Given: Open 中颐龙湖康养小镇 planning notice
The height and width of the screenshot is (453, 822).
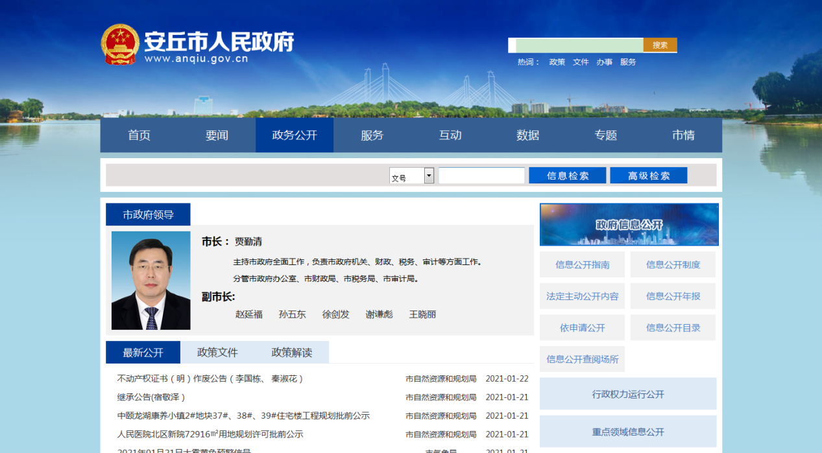Looking at the screenshot, I should pos(243,416).
